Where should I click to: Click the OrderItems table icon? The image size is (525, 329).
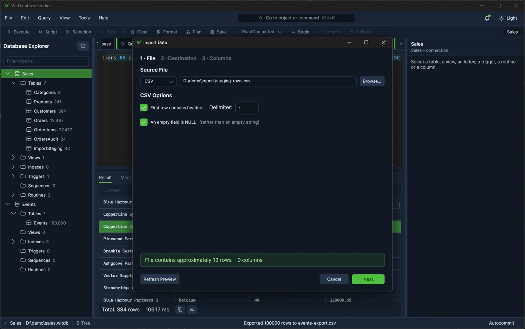tap(29, 130)
